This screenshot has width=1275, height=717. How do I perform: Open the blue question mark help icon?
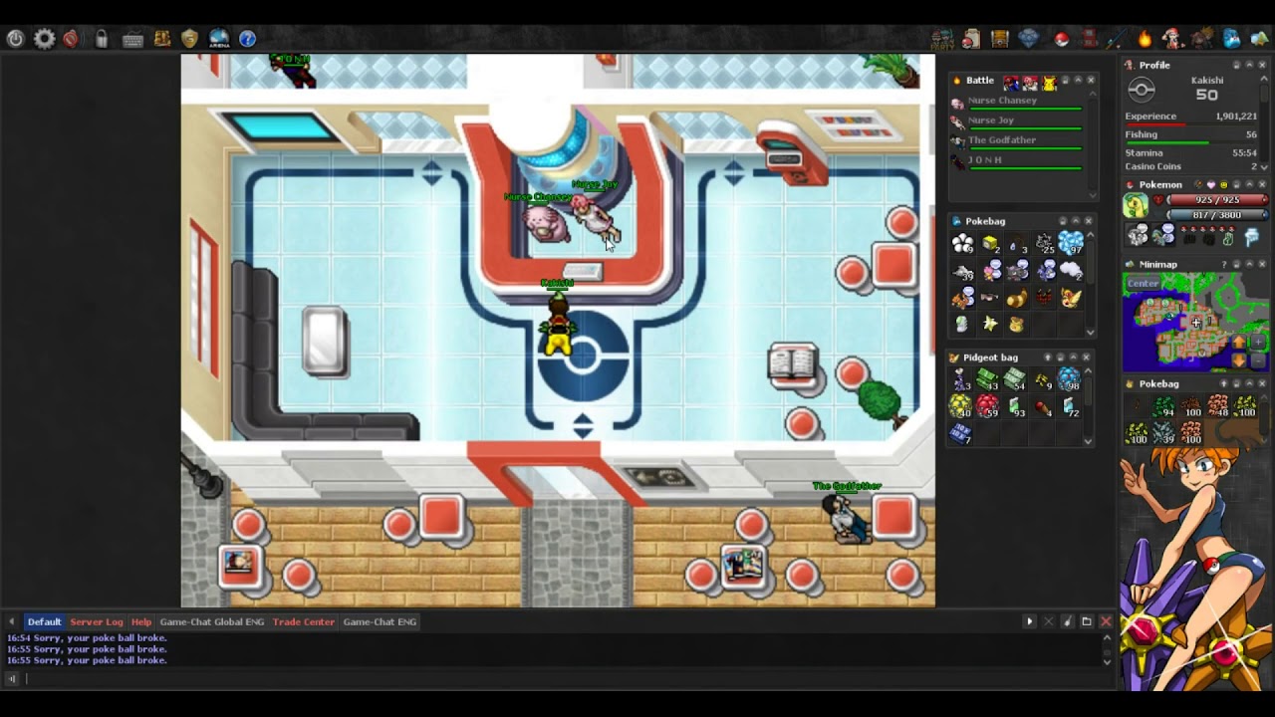click(247, 39)
